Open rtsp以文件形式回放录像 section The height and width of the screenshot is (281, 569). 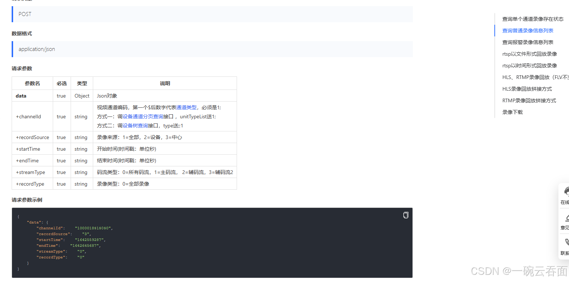pos(529,54)
